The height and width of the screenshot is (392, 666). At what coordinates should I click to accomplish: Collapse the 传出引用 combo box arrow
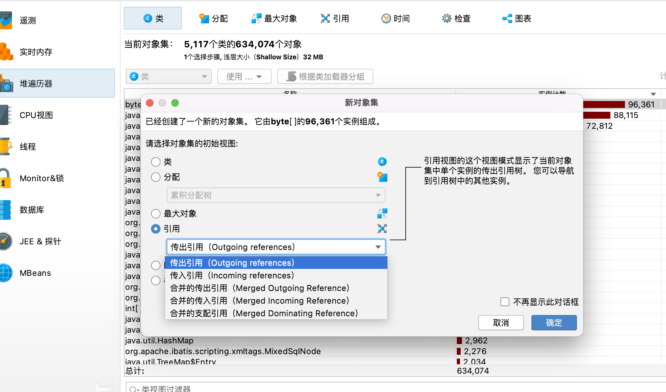378,247
